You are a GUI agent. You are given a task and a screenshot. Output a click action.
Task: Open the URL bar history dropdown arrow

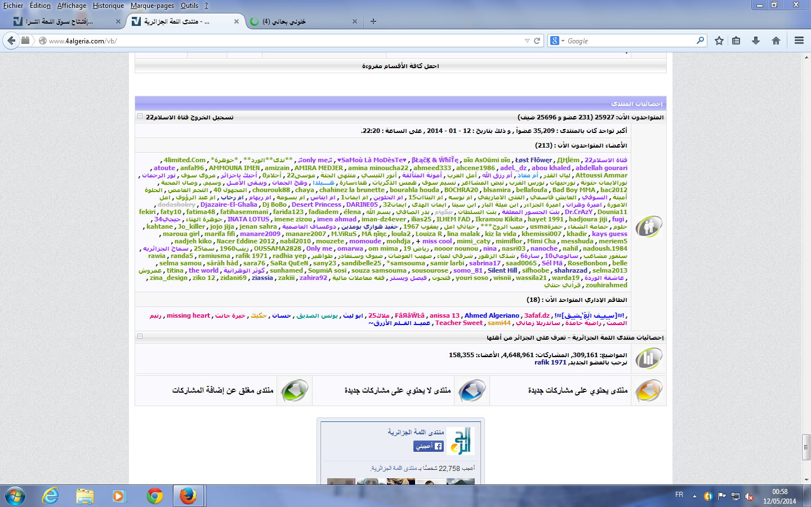coord(527,41)
